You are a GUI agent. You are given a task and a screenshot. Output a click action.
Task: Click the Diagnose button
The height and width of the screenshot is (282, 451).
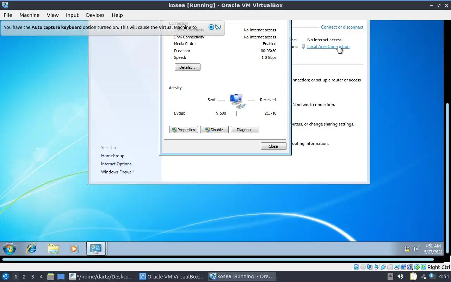pyautogui.click(x=245, y=130)
